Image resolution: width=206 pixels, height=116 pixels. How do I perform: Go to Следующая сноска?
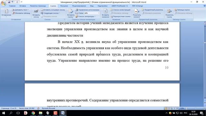click(x=50, y=13)
